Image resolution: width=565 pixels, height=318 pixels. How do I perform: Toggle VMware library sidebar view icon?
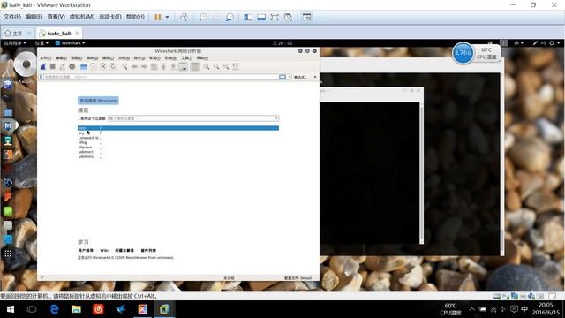point(248,17)
